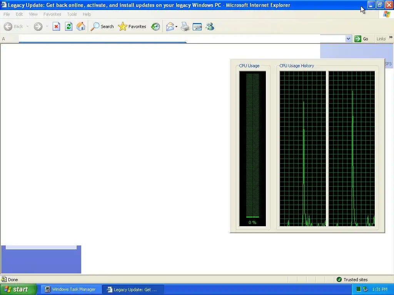This screenshot has width=394, height=295.
Task: Click in the address bar field
Action: [x=182, y=39]
